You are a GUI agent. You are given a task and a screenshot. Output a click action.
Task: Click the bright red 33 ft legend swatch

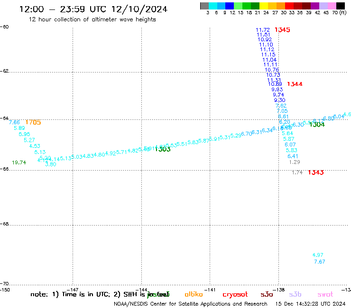point(289,6)
